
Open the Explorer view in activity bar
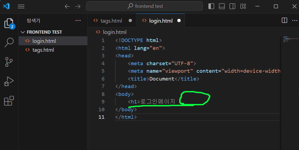[x=9, y=23]
